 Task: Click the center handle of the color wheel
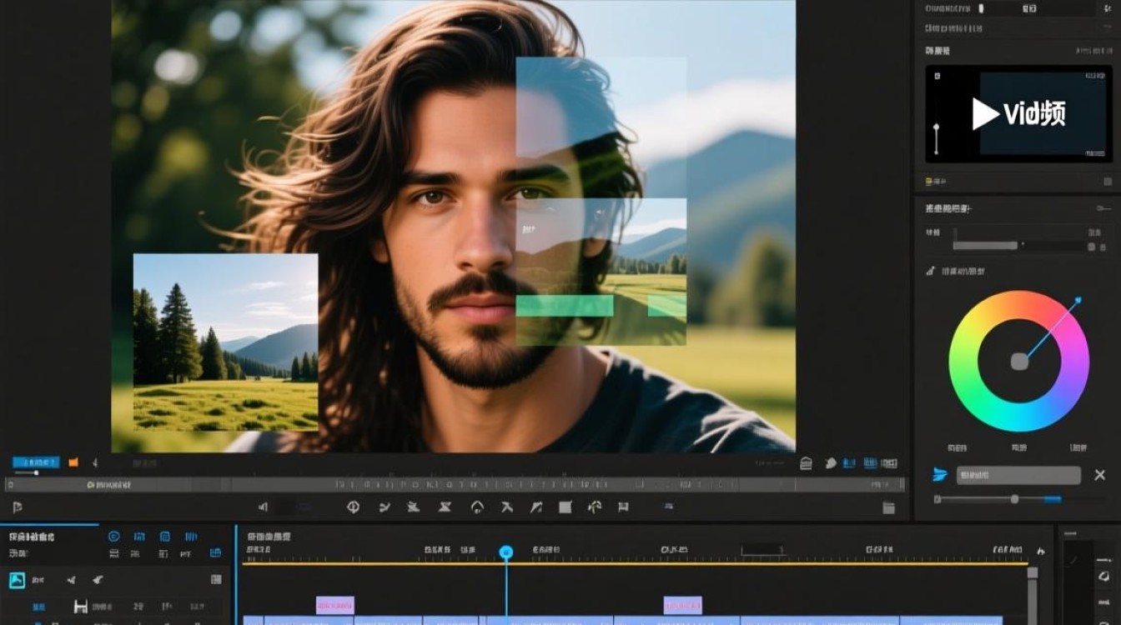click(1019, 361)
